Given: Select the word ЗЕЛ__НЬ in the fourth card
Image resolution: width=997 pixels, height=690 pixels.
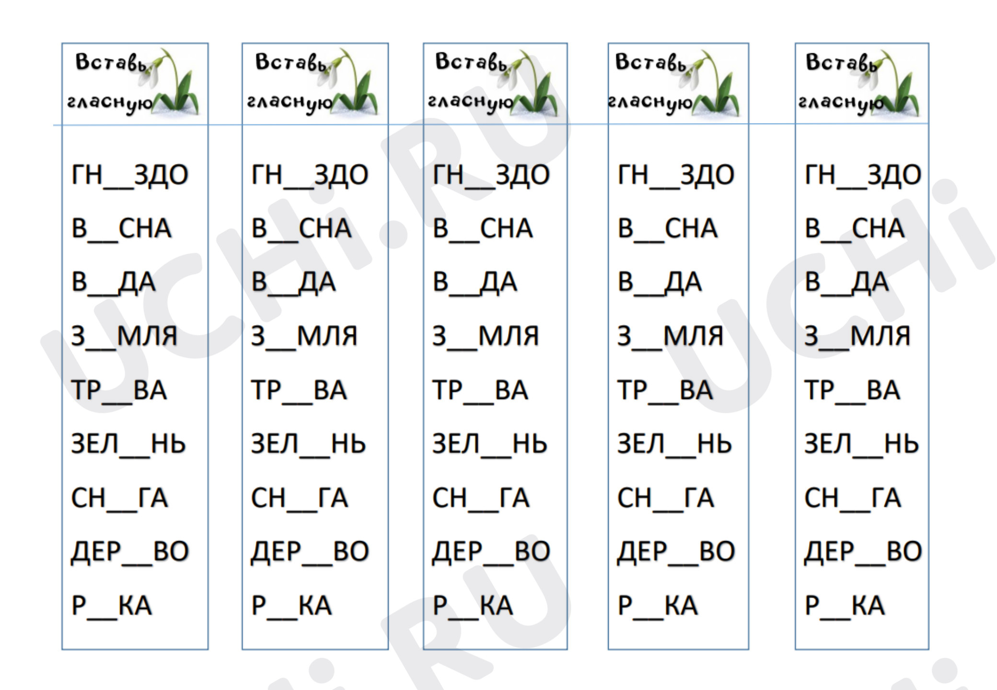Looking at the screenshot, I should pyautogui.click(x=674, y=445).
